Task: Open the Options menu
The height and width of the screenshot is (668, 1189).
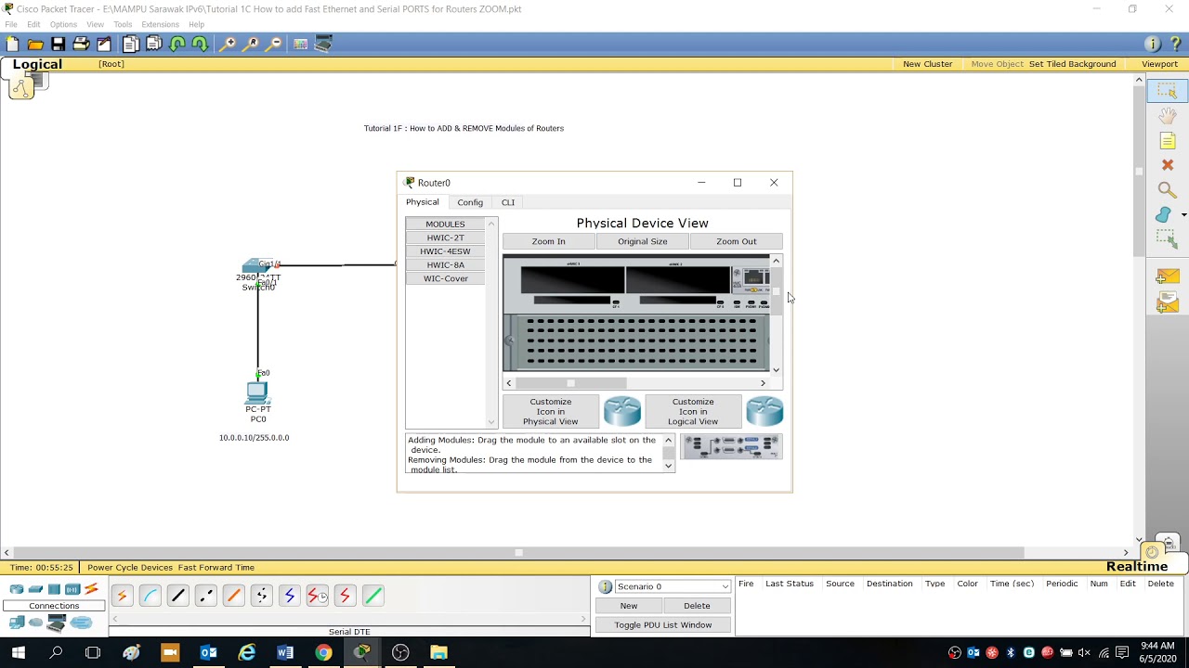Action: pyautogui.click(x=63, y=24)
